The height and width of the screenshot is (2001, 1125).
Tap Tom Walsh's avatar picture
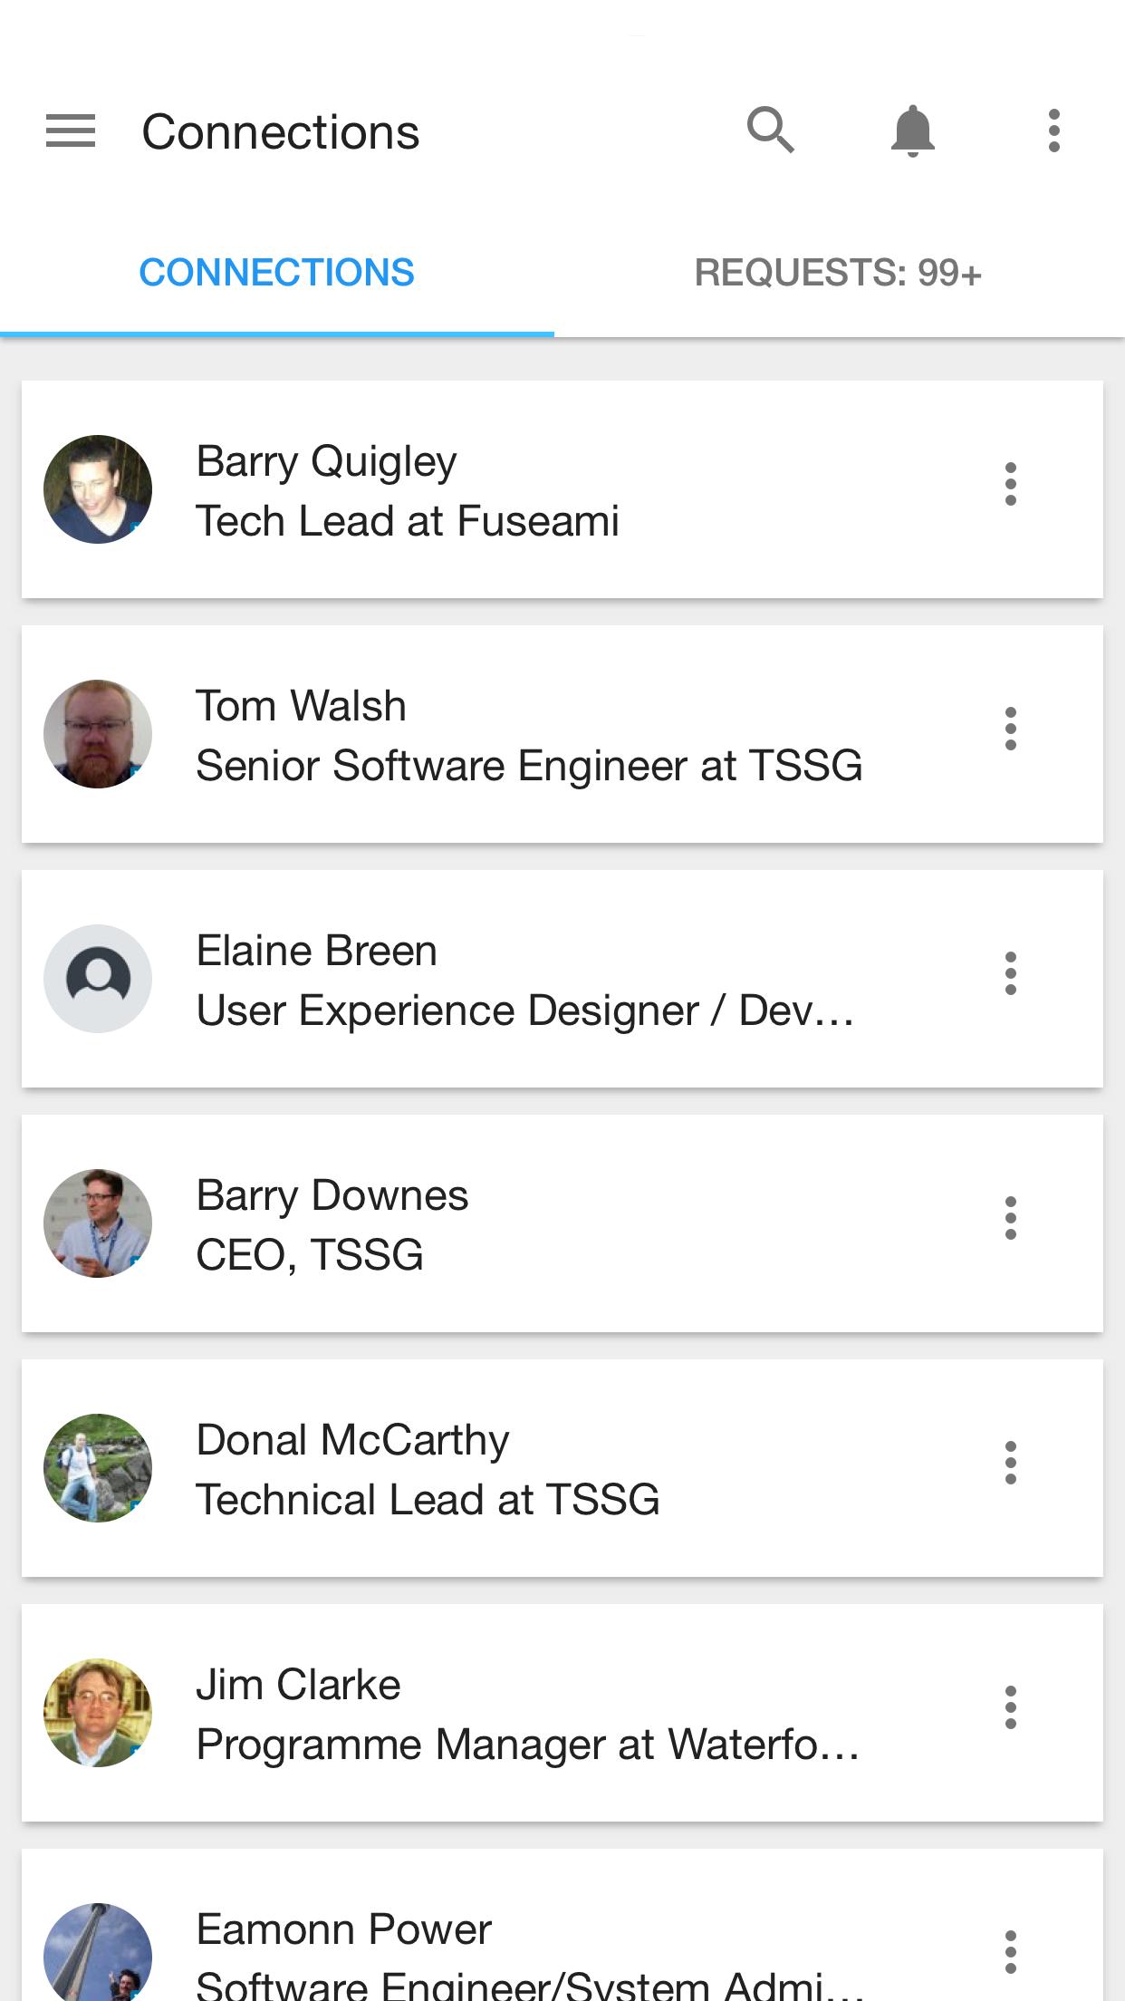click(98, 734)
